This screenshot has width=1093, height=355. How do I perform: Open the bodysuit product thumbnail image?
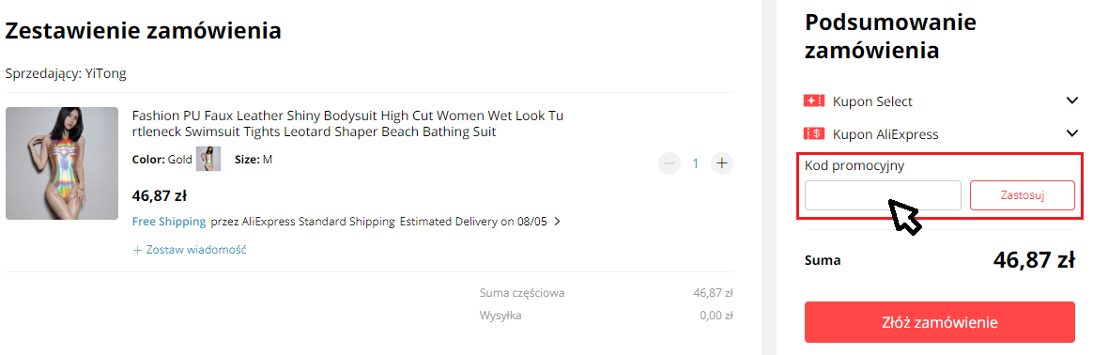click(x=62, y=163)
